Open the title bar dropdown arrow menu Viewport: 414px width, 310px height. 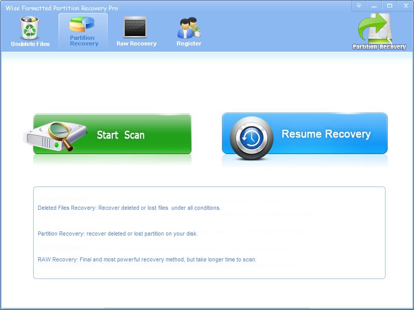359,6
